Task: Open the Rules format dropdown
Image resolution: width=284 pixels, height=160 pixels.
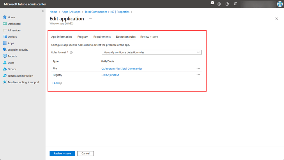Action: (151, 52)
